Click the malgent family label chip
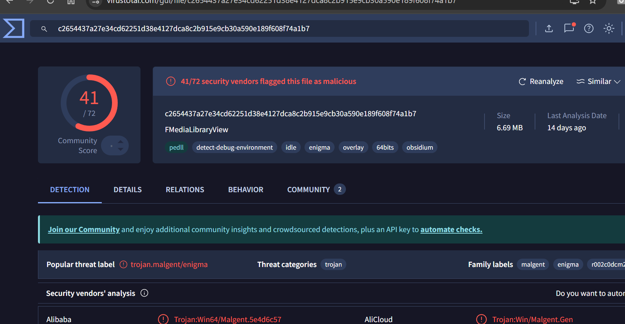Image resolution: width=625 pixels, height=324 pixels. pyautogui.click(x=533, y=264)
